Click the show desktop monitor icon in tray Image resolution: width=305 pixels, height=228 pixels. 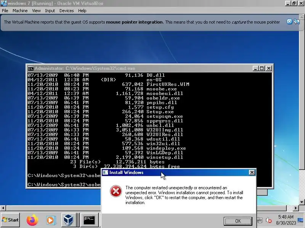click(x=301, y=220)
